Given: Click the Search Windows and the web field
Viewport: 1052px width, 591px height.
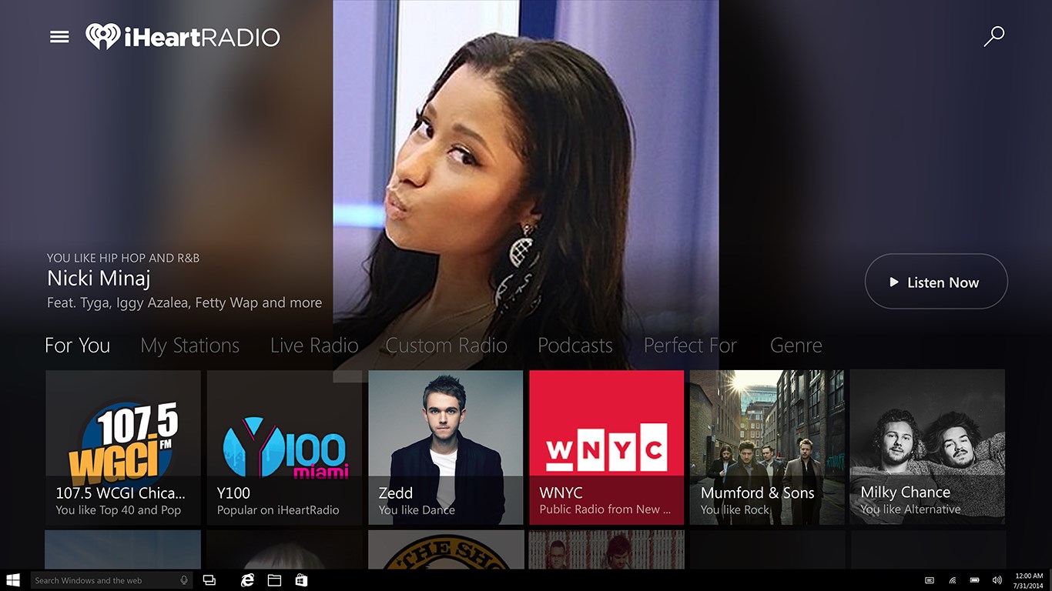Looking at the screenshot, I should (x=104, y=580).
